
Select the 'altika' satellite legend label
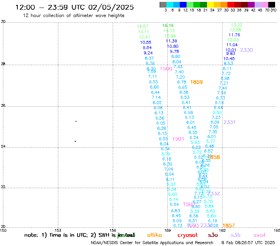coord(154,235)
